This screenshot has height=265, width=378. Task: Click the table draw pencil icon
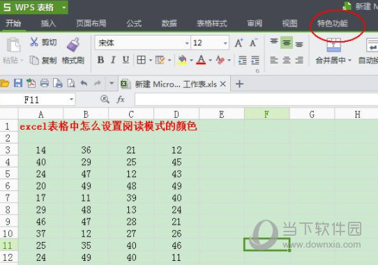click(x=160, y=60)
